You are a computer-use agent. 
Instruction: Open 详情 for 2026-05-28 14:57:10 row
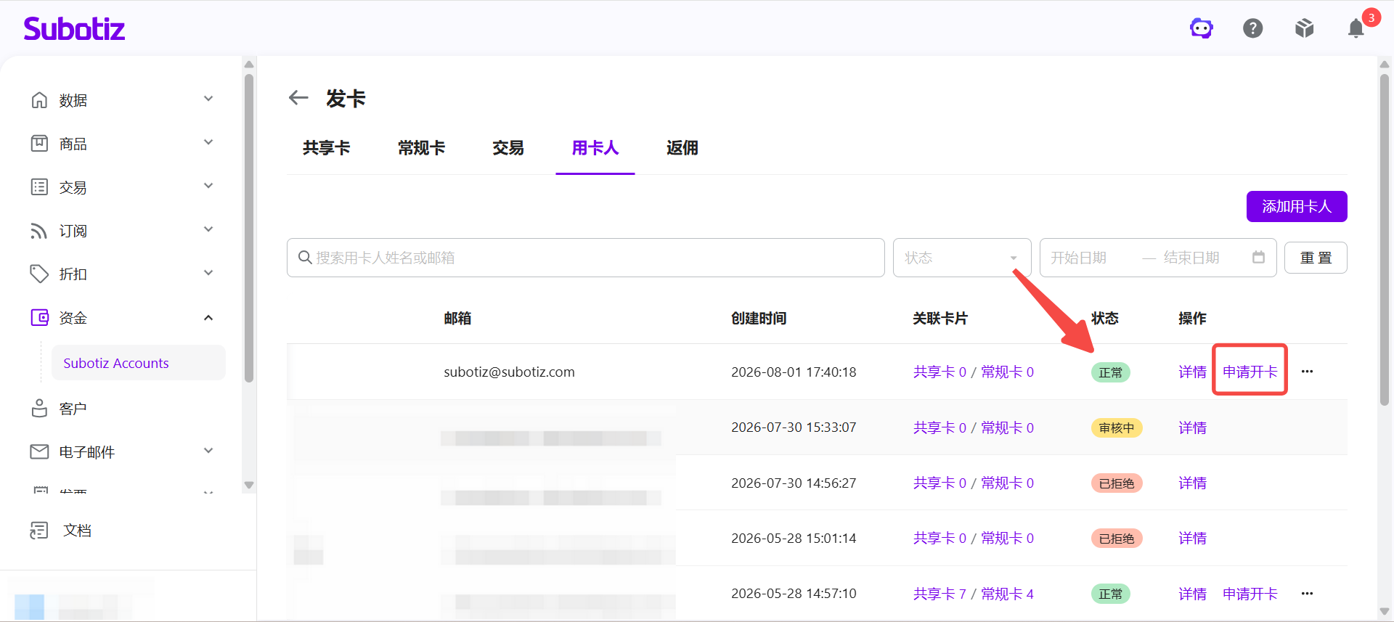[1192, 594]
